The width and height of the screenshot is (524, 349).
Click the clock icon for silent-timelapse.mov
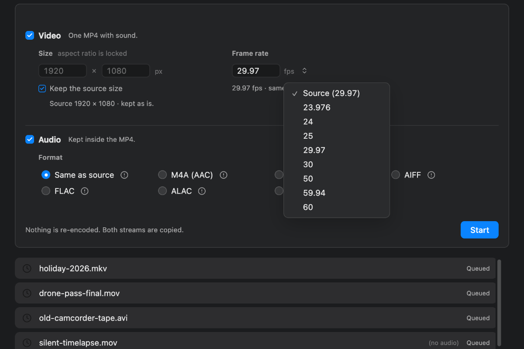[x=27, y=343]
